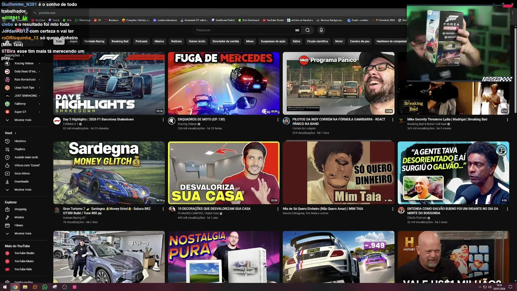Open FailArmy subscription channel
The image size is (517, 291).
click(20, 104)
